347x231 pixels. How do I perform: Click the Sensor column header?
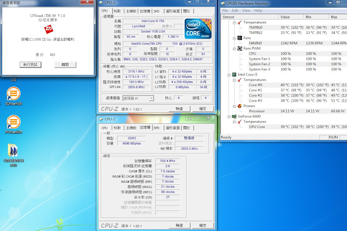click(249, 17)
